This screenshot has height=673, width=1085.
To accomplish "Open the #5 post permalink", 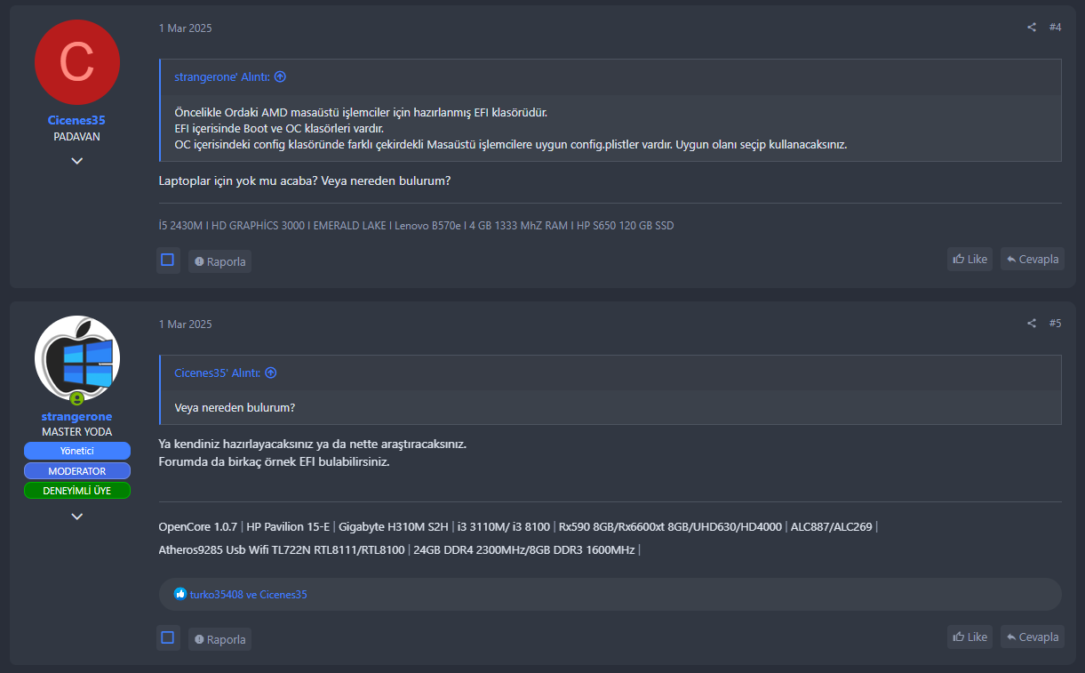I will pyautogui.click(x=1055, y=324).
